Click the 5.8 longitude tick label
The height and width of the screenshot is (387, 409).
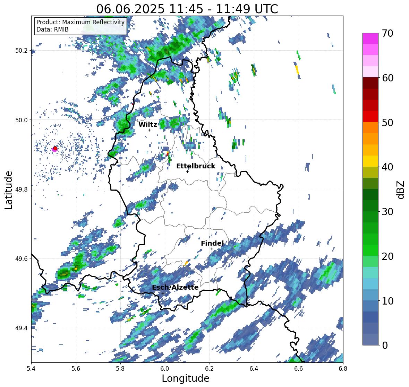pos(120,368)
